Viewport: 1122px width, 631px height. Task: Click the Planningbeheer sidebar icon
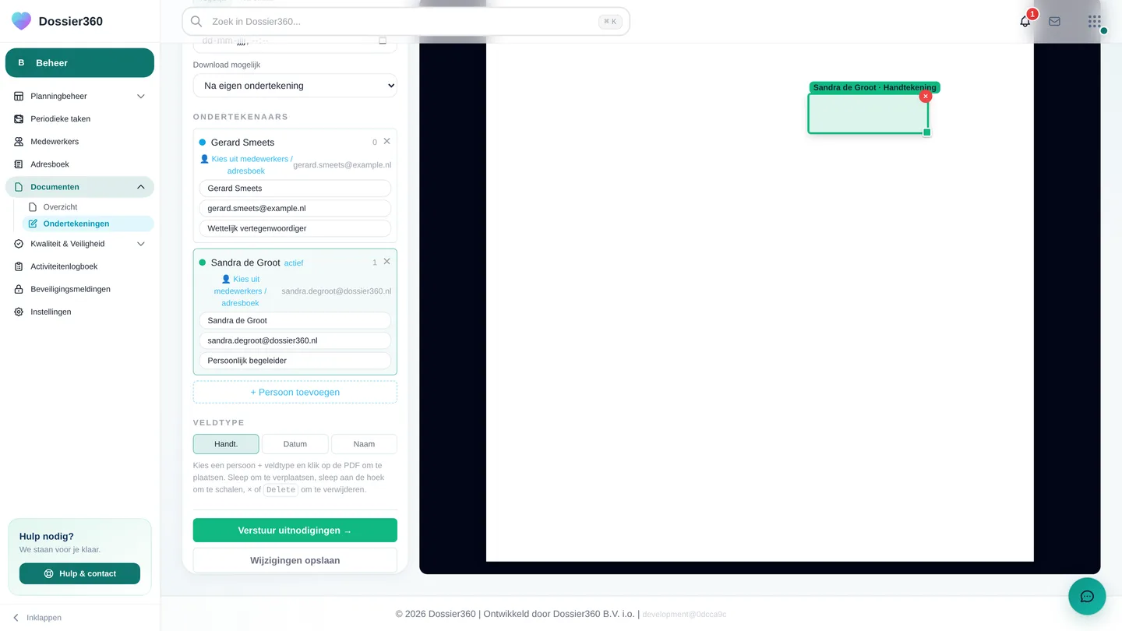pos(19,97)
